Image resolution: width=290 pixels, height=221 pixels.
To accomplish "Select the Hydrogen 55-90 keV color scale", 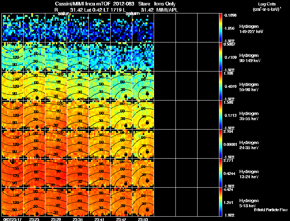I will [220, 86].
